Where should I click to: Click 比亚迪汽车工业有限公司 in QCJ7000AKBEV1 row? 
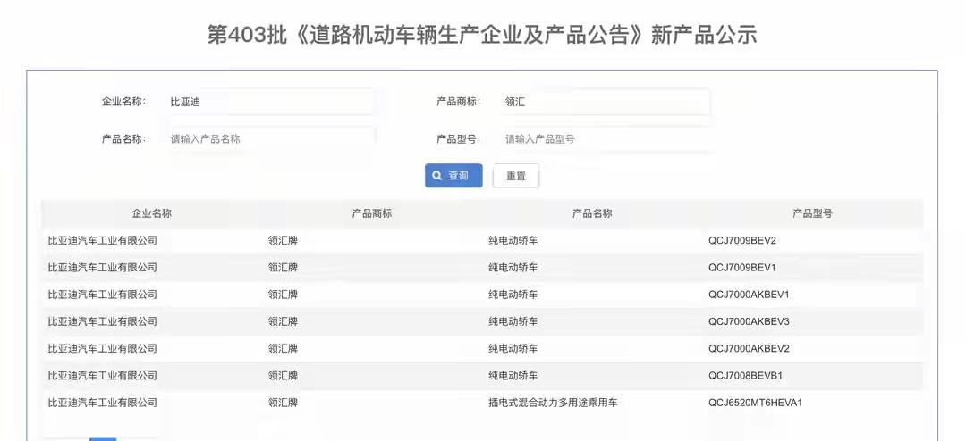pos(102,295)
